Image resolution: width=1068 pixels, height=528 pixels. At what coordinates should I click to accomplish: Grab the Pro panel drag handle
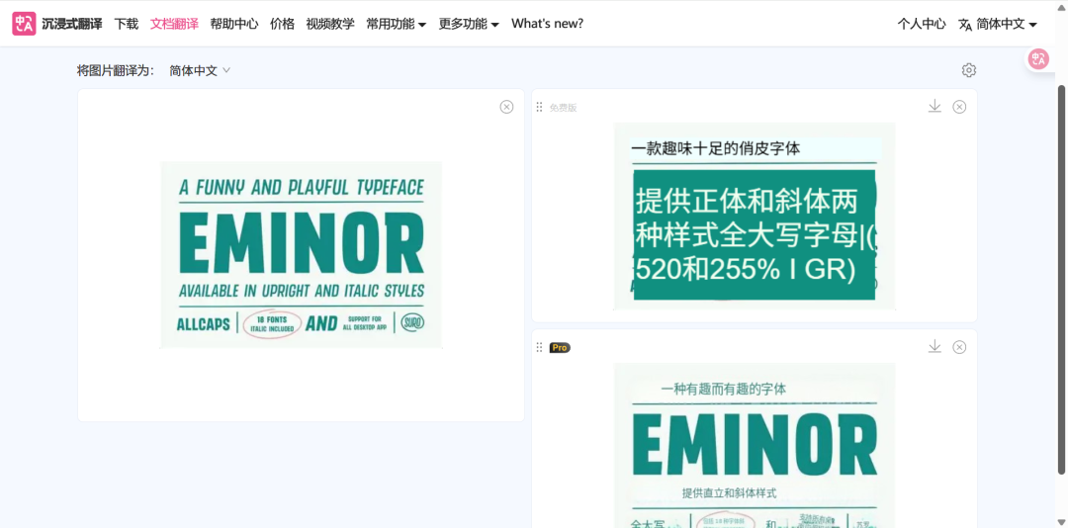pos(540,347)
